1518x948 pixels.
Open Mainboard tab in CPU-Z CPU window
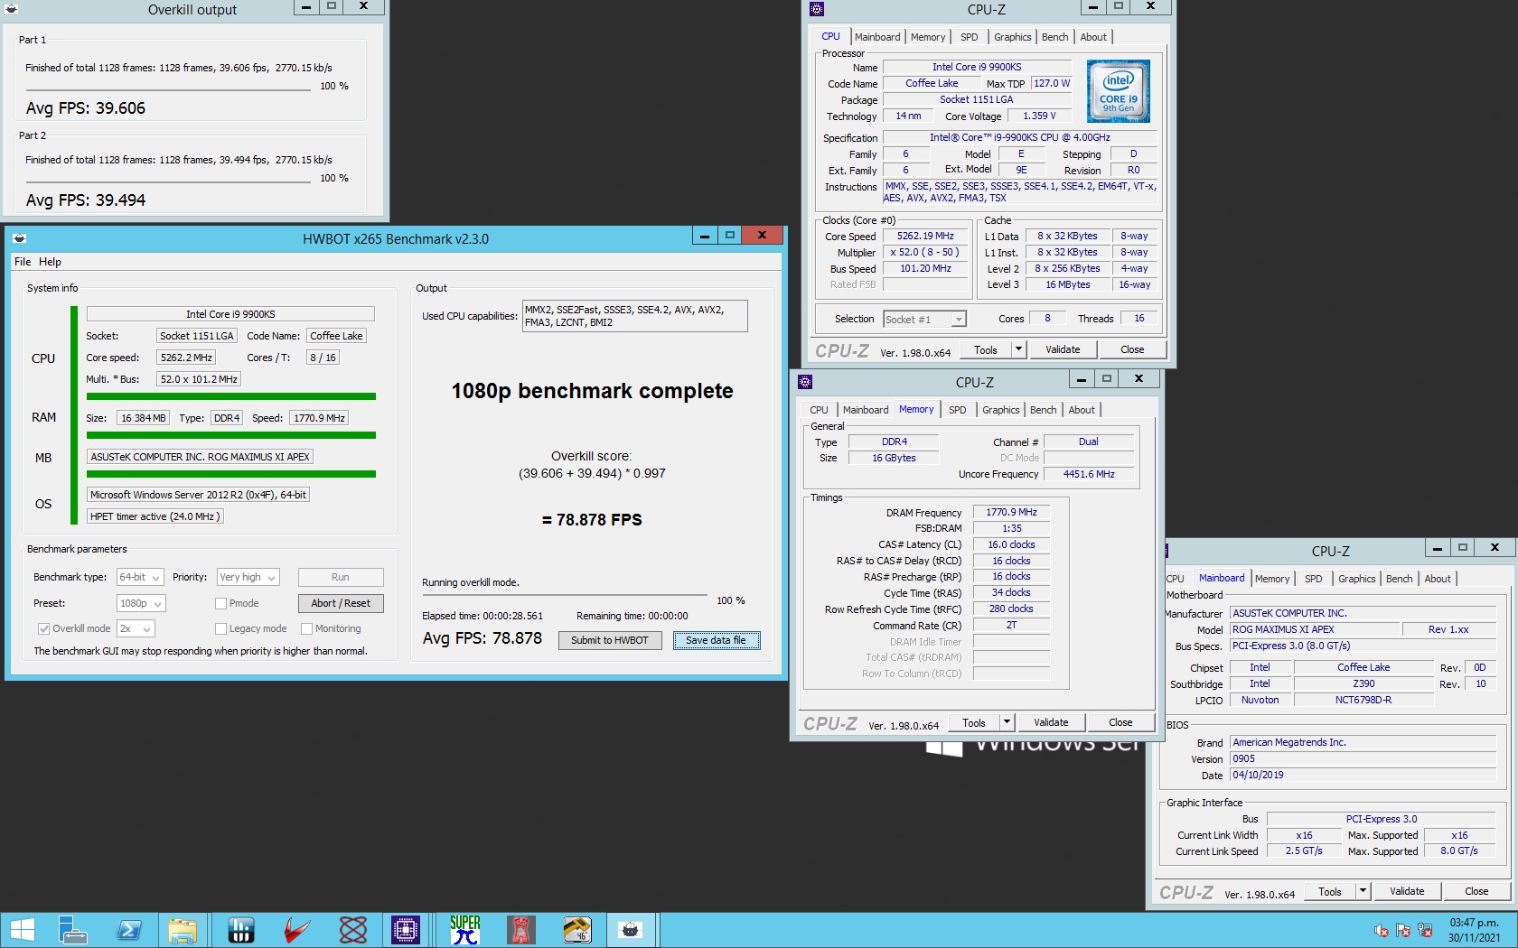click(877, 37)
